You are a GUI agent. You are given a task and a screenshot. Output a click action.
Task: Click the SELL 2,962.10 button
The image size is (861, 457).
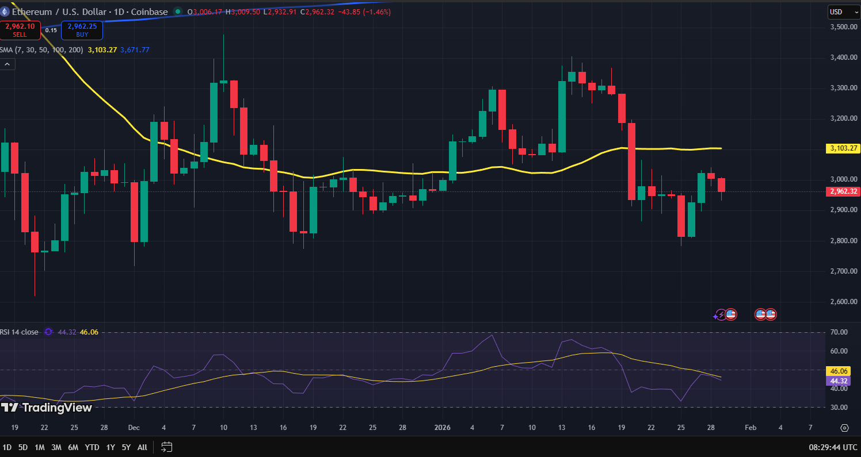click(x=20, y=30)
